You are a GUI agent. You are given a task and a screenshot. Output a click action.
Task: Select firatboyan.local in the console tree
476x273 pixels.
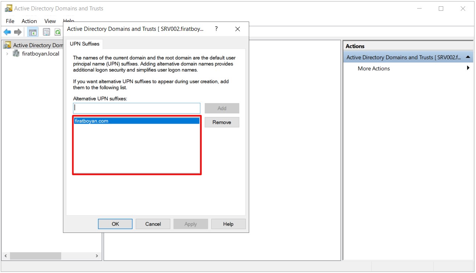pos(41,53)
